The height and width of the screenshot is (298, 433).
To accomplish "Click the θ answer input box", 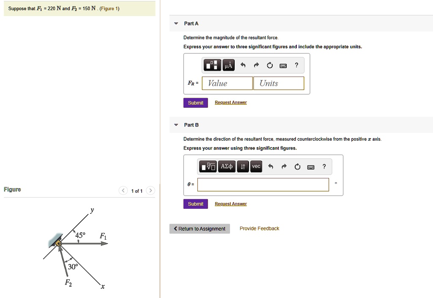I will tap(263, 184).
